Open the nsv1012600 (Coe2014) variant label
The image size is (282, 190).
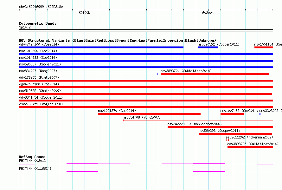(x=38, y=51)
